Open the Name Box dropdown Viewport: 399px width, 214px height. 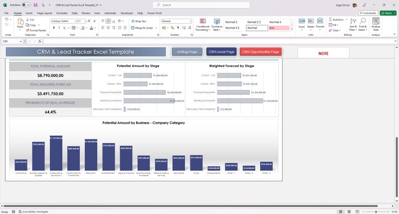point(21,41)
